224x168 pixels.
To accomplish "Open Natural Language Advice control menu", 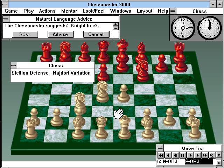I will tap(6, 19).
